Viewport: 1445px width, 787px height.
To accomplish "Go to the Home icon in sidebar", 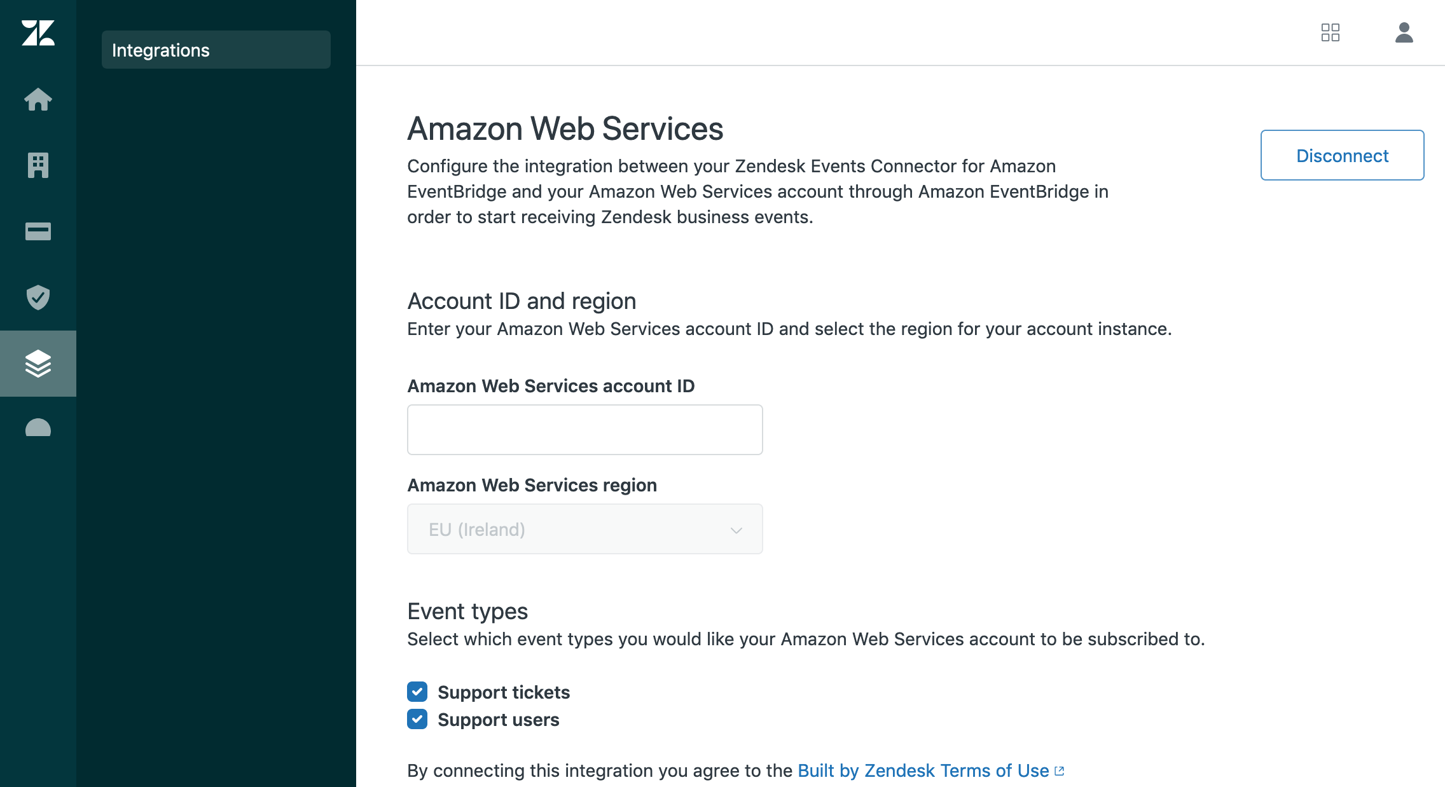I will [38, 99].
